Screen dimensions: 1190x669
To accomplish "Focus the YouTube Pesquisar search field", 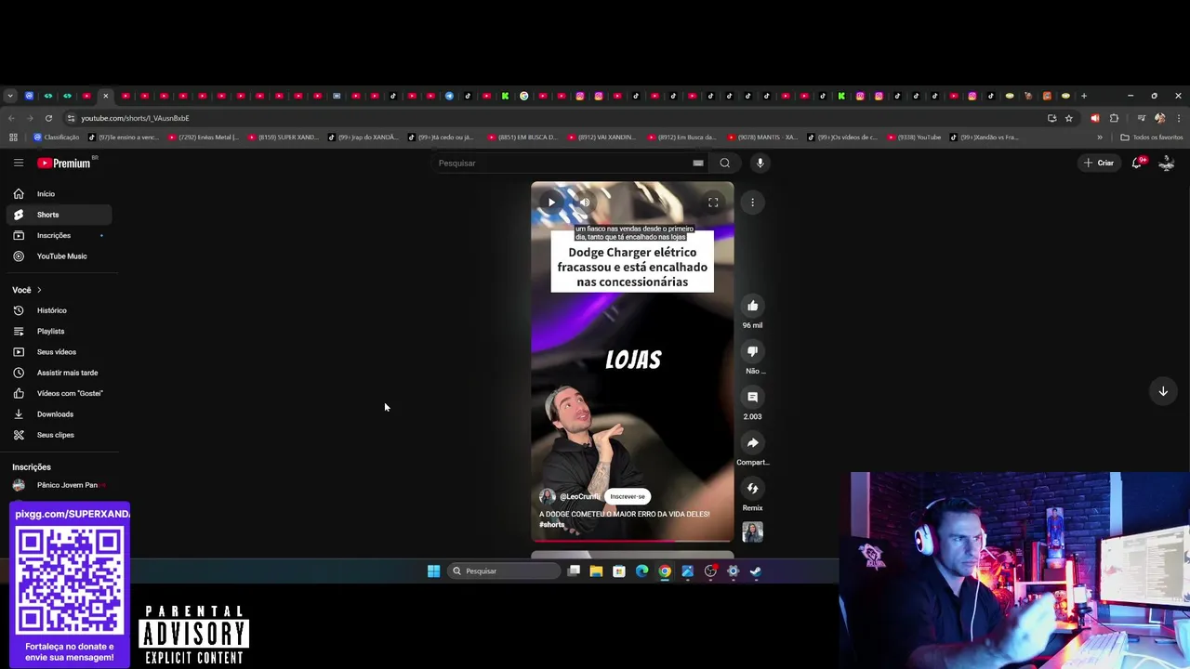I will [x=562, y=163].
